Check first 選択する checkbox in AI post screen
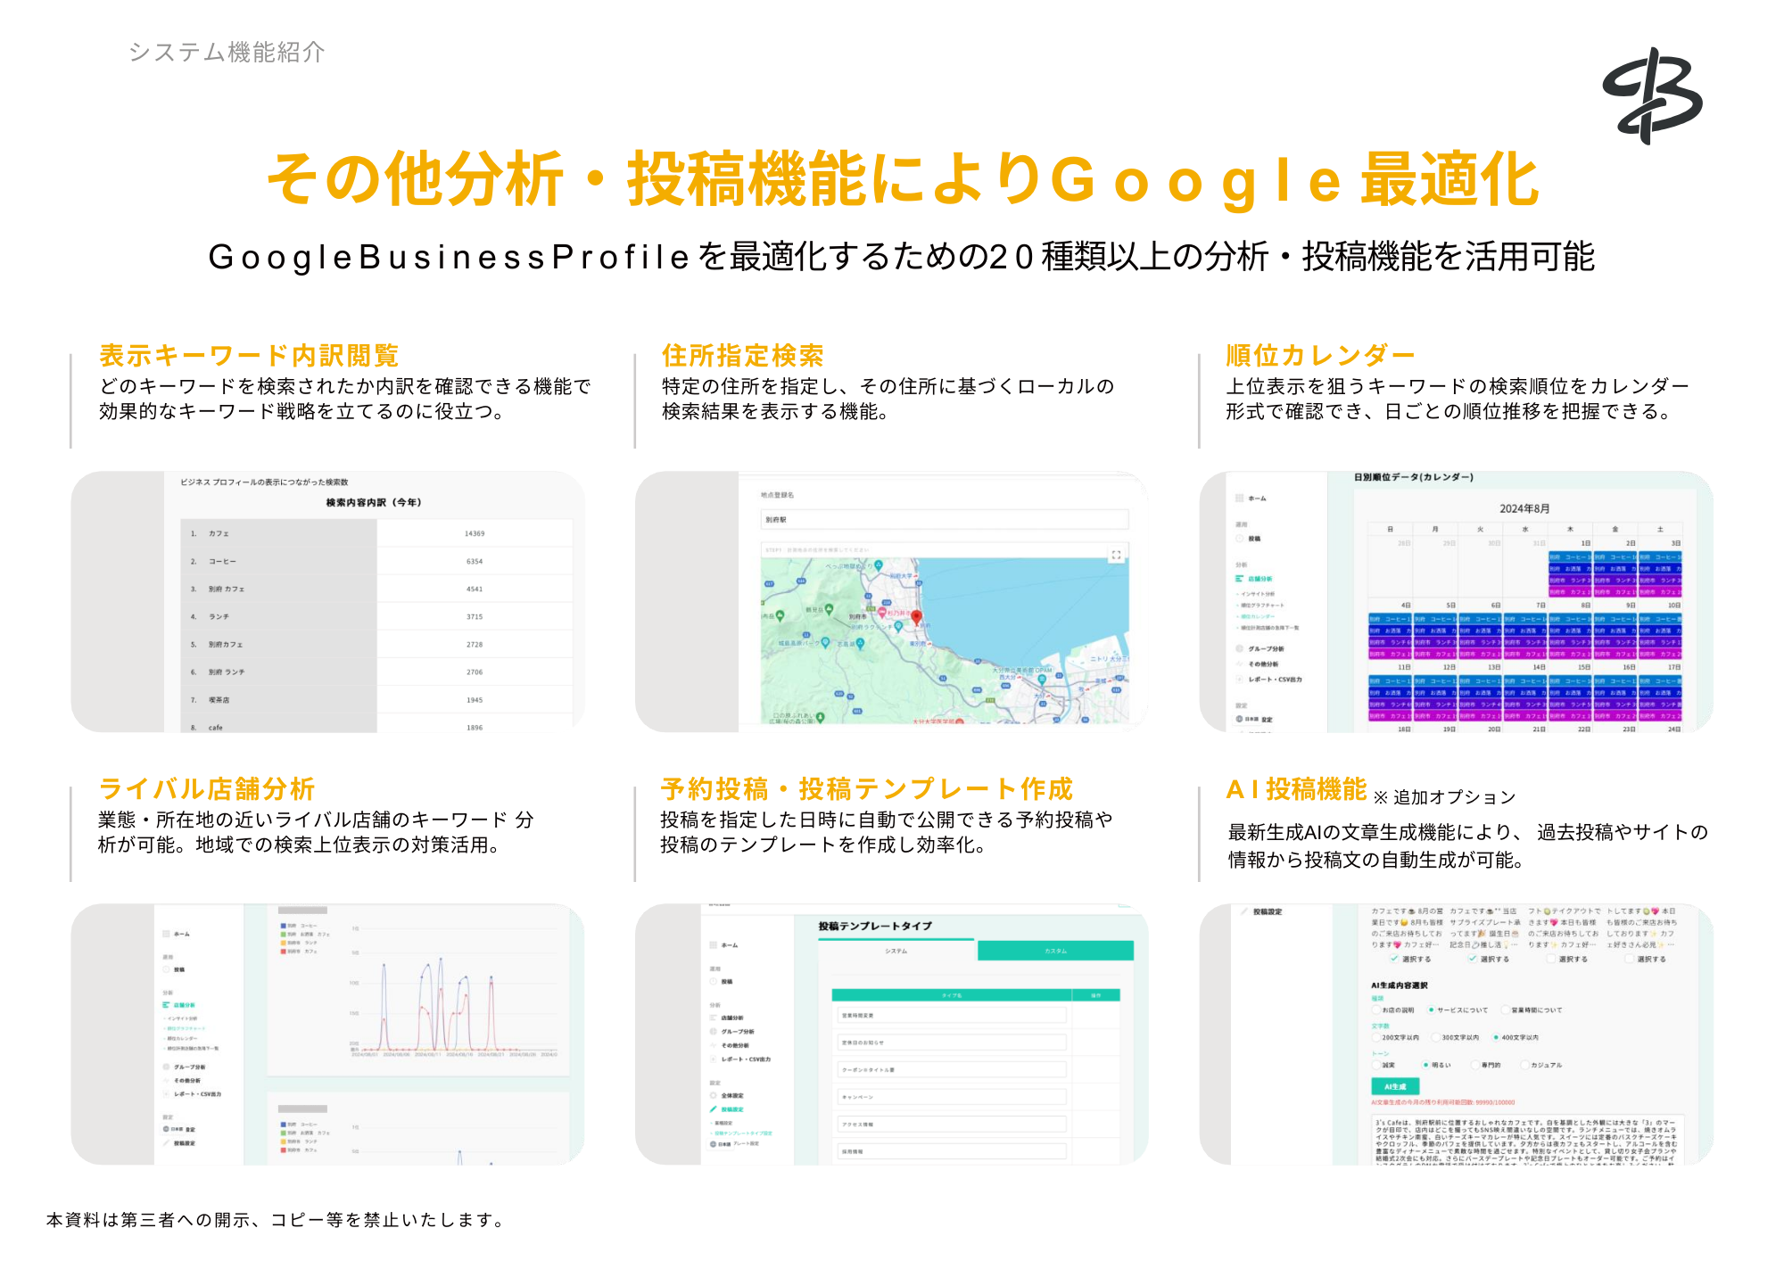Screen dimensions: 1784x1261 [x=1393, y=959]
